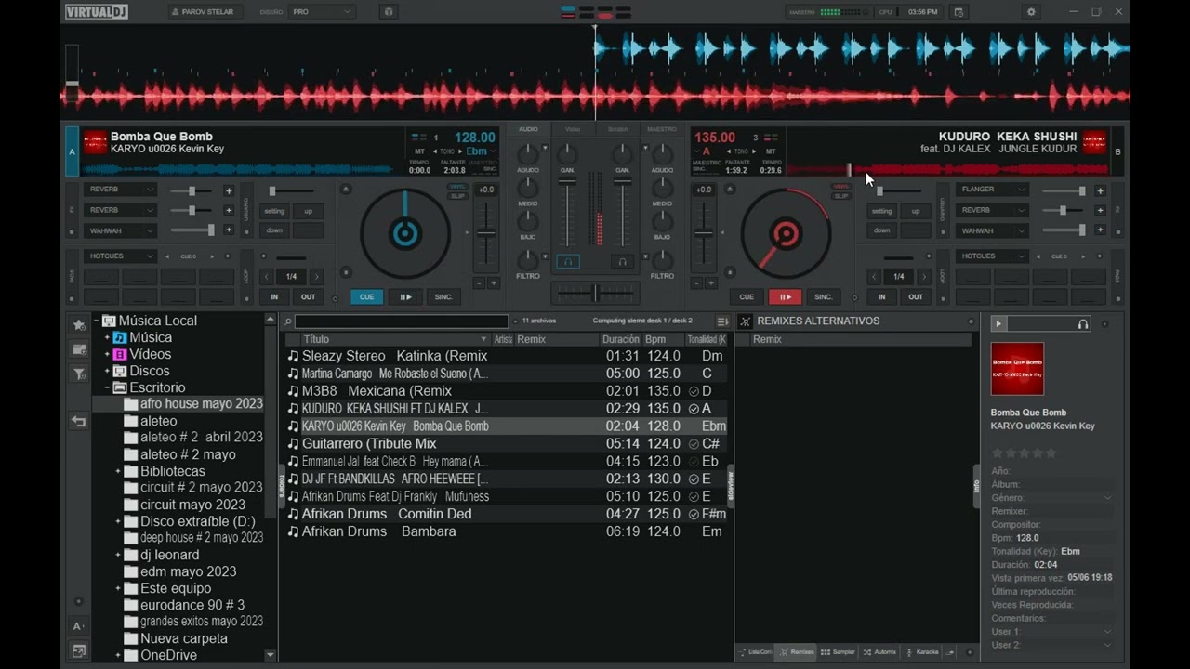Expand the Bibliotecas folder node
The width and height of the screenshot is (1190, 669).
118,471
